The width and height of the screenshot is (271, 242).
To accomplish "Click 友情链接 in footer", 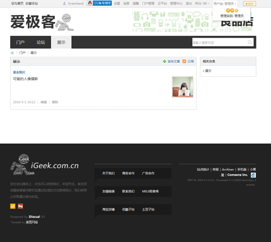I will [108, 191].
